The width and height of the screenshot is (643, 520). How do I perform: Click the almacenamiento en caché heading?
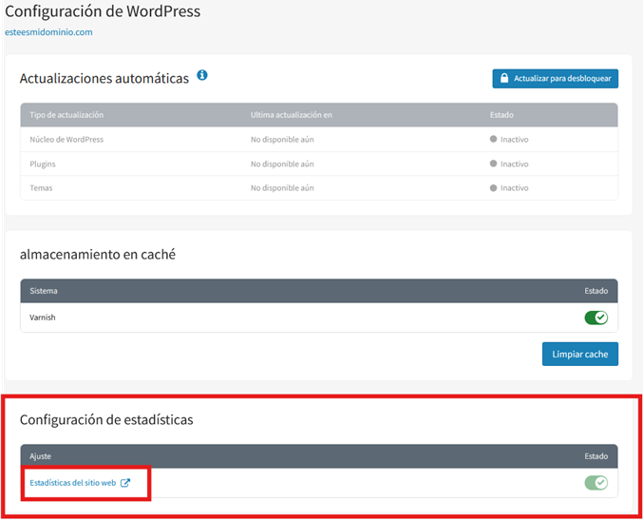pos(98,255)
